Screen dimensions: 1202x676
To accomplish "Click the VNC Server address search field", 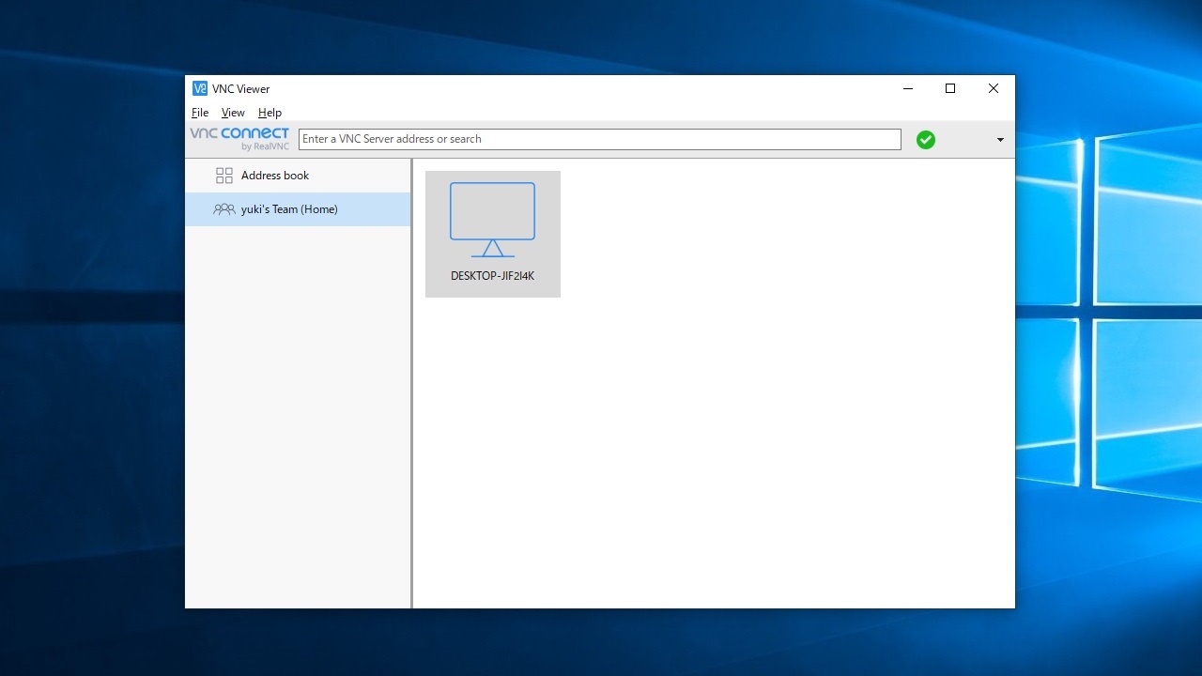I will coord(600,139).
